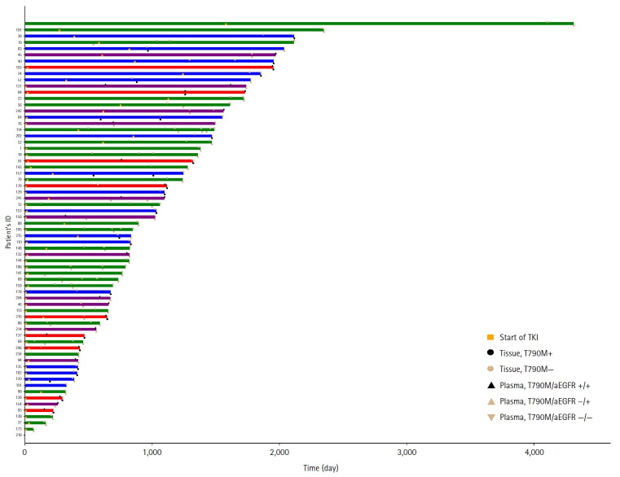Click the inverted Plasma T790M/aEGFR −/− triangle

click(x=490, y=417)
